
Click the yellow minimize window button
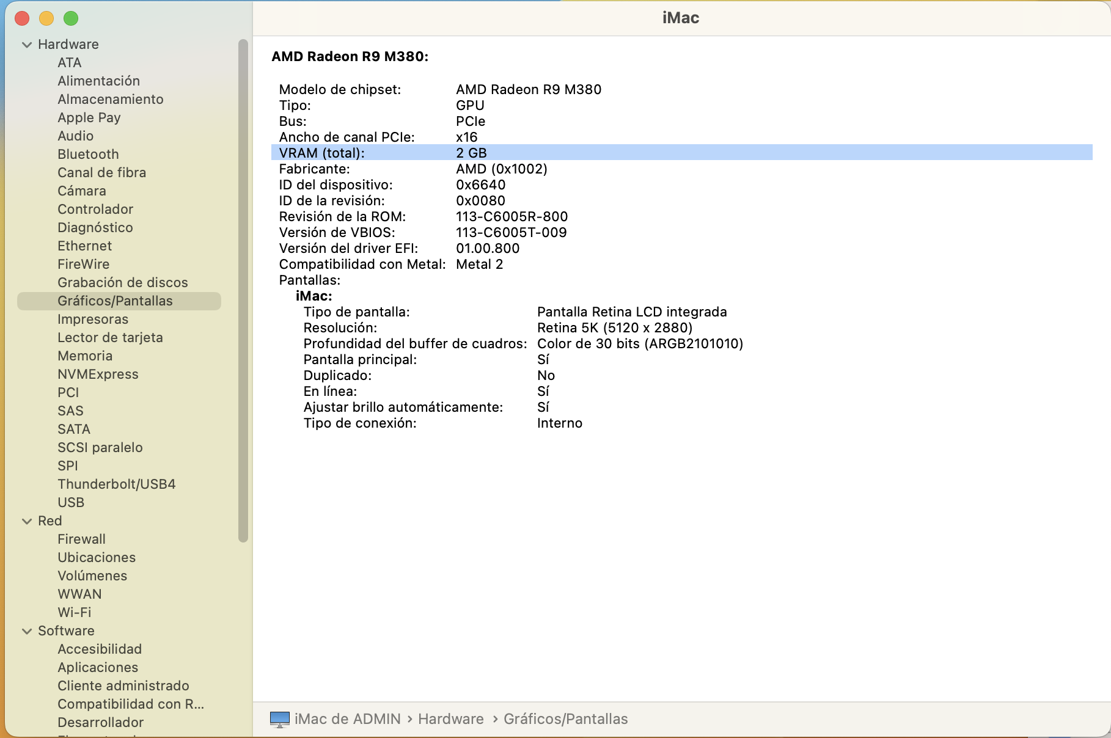pyautogui.click(x=46, y=18)
